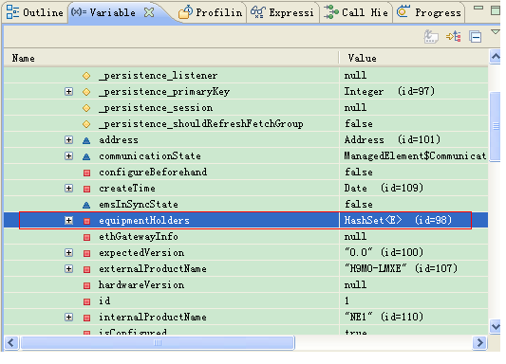This screenshot has height=364, width=506.
Task: Switch to the Call Hie tab
Action: [356, 12]
